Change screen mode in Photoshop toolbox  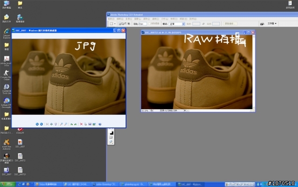point(111,142)
